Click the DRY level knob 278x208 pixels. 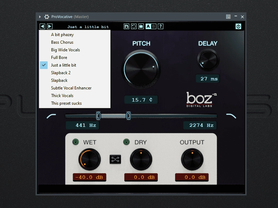[x=141, y=159]
